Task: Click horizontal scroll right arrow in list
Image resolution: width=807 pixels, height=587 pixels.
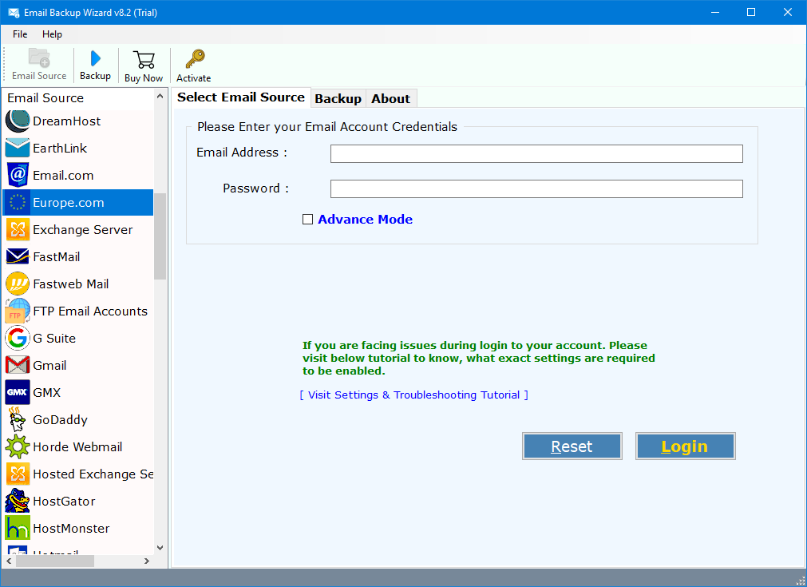Action: tap(147, 561)
